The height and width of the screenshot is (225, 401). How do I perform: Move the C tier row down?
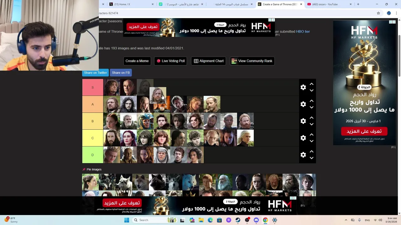(311, 141)
